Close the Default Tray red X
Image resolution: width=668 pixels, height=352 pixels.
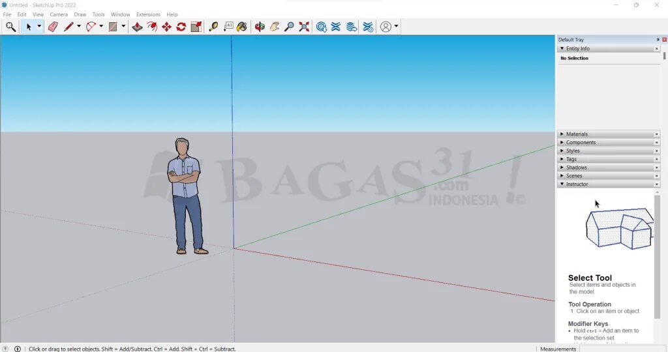(664, 40)
